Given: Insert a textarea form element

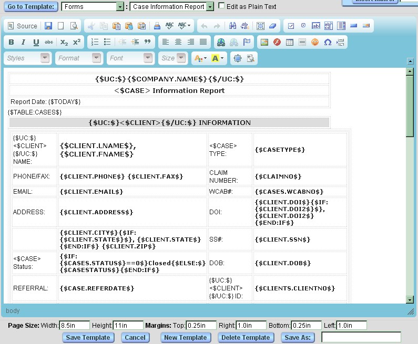Looking at the screenshot, I should [329, 26].
